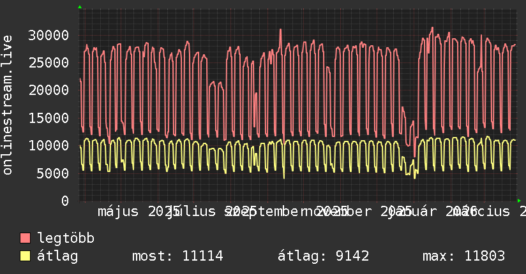Viewport: 526px width, 274px height.
Task: Click the 10000 y-axis label
Action: click(49, 146)
